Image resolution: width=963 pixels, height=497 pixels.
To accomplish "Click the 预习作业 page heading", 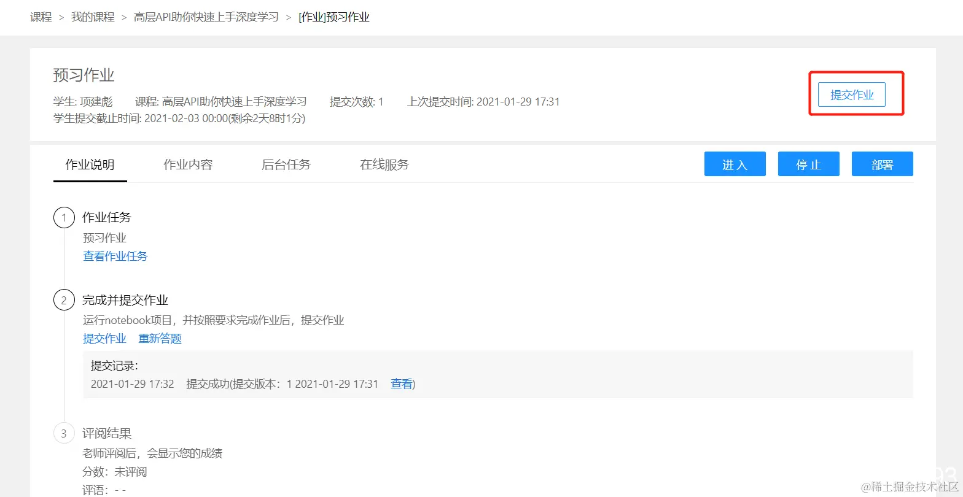I will [x=84, y=75].
